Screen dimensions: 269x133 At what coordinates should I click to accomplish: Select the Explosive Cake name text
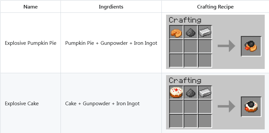[x=22, y=104]
